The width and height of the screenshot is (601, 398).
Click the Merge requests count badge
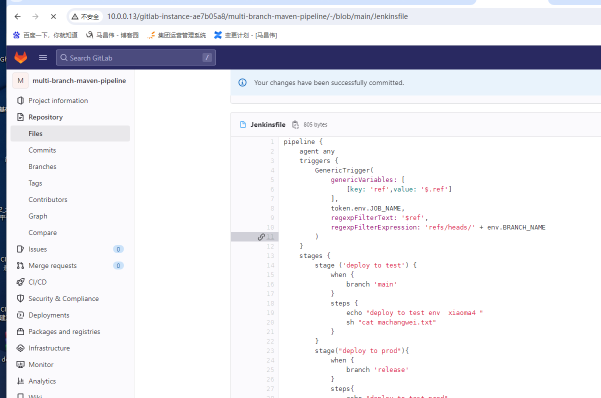118,265
